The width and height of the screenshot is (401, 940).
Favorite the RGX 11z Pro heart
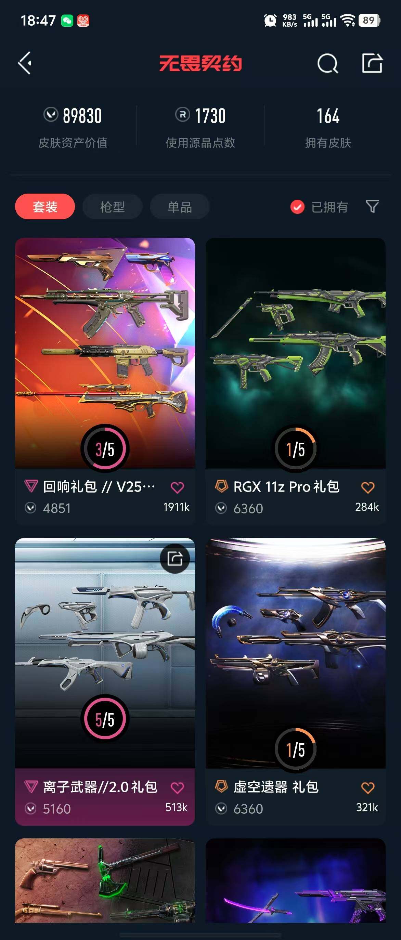(368, 487)
